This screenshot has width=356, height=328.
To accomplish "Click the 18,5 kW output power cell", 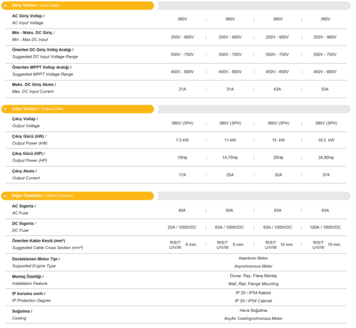I will [x=325, y=140].
